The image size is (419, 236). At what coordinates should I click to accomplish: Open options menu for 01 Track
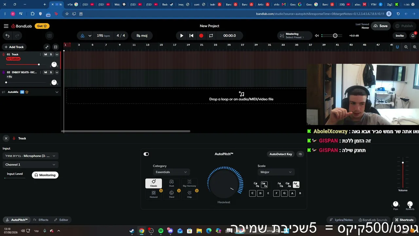coord(40,54)
